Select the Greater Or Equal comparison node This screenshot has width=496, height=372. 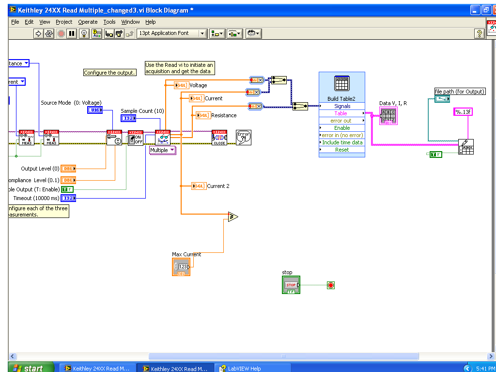[x=233, y=217]
